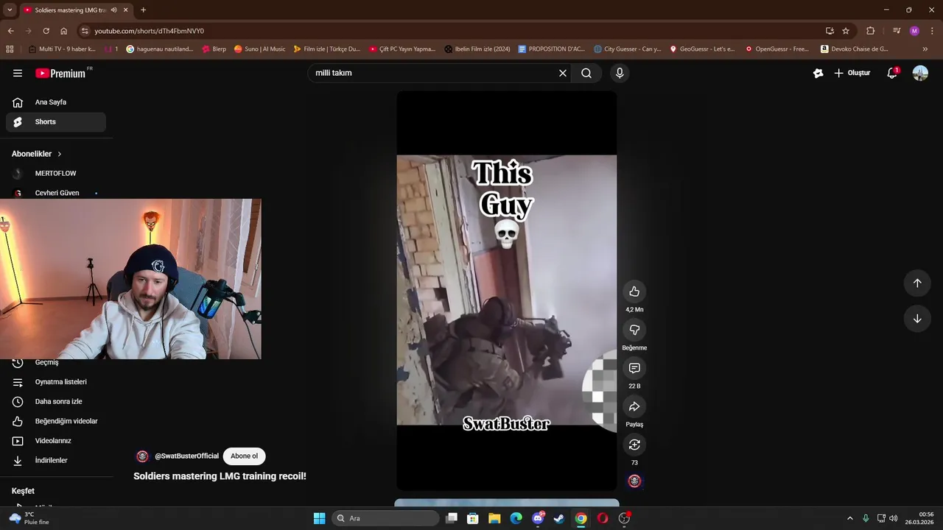Open Steam from the taskbar

[x=559, y=518]
